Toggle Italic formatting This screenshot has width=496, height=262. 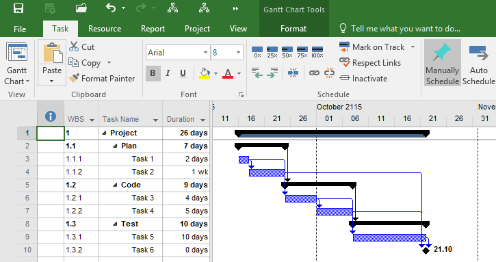[x=168, y=73]
